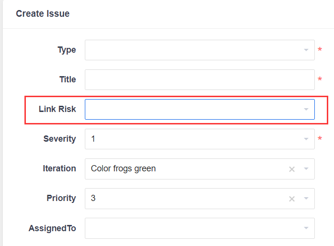
Task: Click the Severity value "1"
Action: (x=93, y=139)
